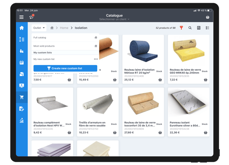Open product search magnifier
Image resolution: width=229 pixels, height=165 pixels.
coord(190,28)
